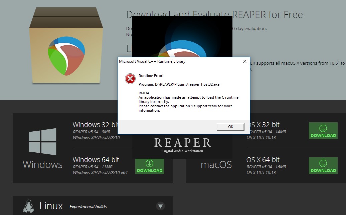The width and height of the screenshot is (346, 215).
Task: Click 'Windows XP/Vista/7/8/10 x64' text
Action: [x=100, y=172]
